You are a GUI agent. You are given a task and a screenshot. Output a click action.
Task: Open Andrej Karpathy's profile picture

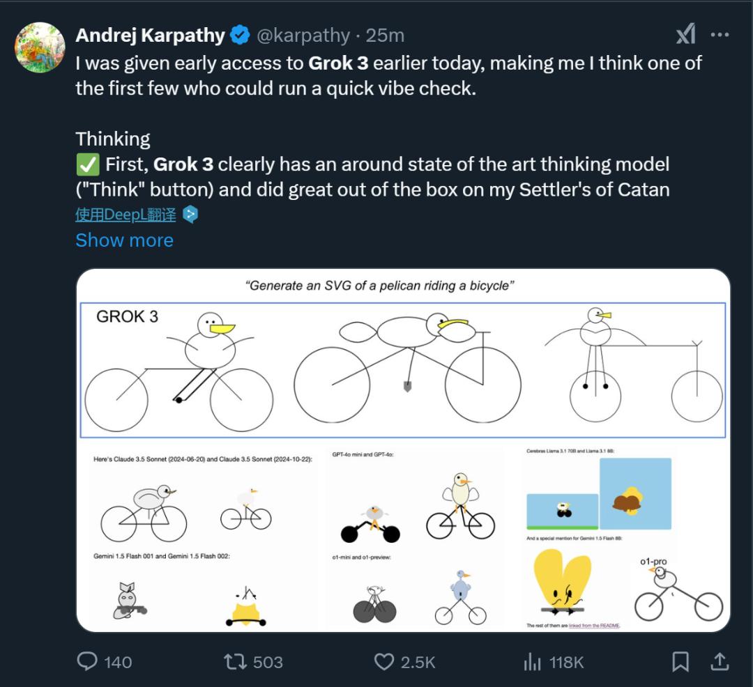tap(40, 47)
